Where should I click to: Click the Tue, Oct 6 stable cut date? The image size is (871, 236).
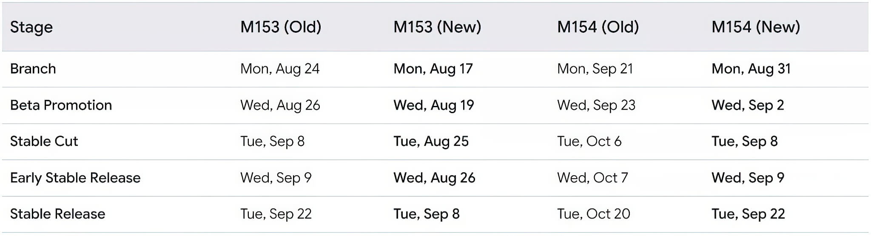tap(589, 141)
